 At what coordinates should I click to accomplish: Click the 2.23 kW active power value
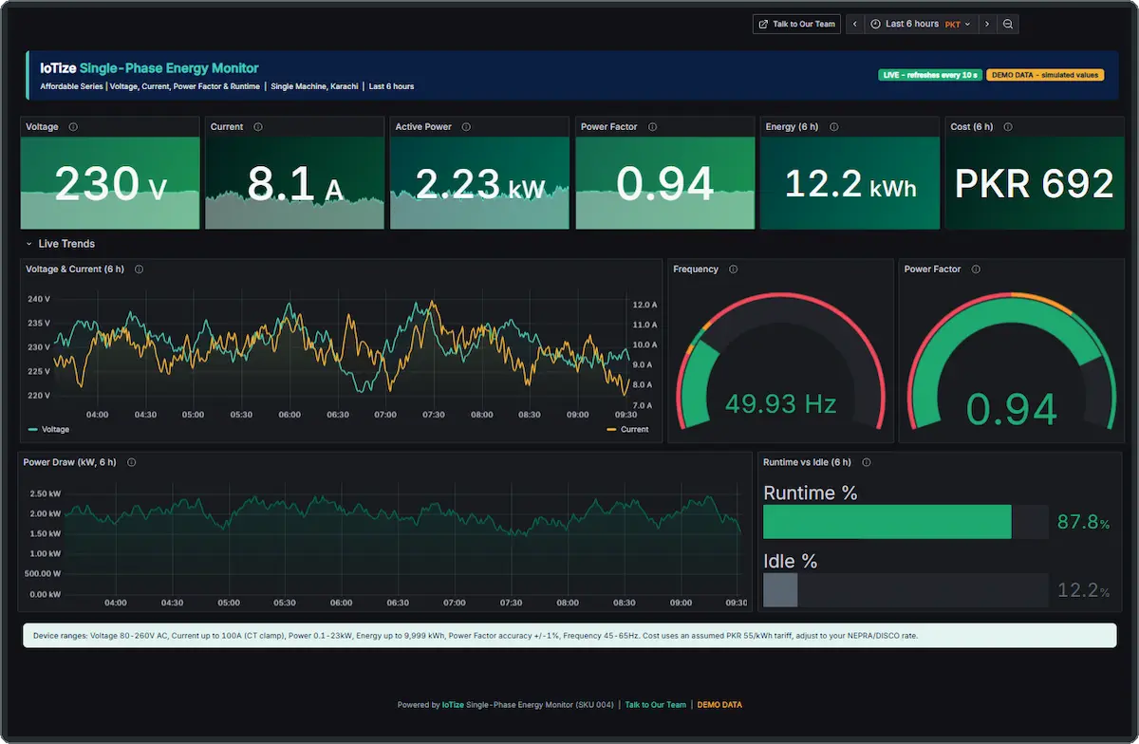480,184
